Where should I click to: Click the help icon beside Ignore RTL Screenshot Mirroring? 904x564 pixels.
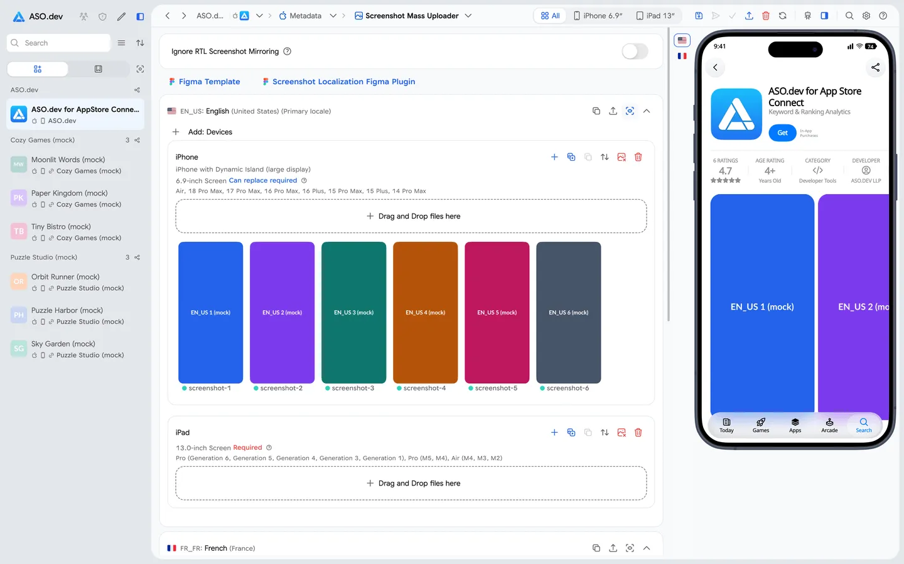[x=288, y=52]
